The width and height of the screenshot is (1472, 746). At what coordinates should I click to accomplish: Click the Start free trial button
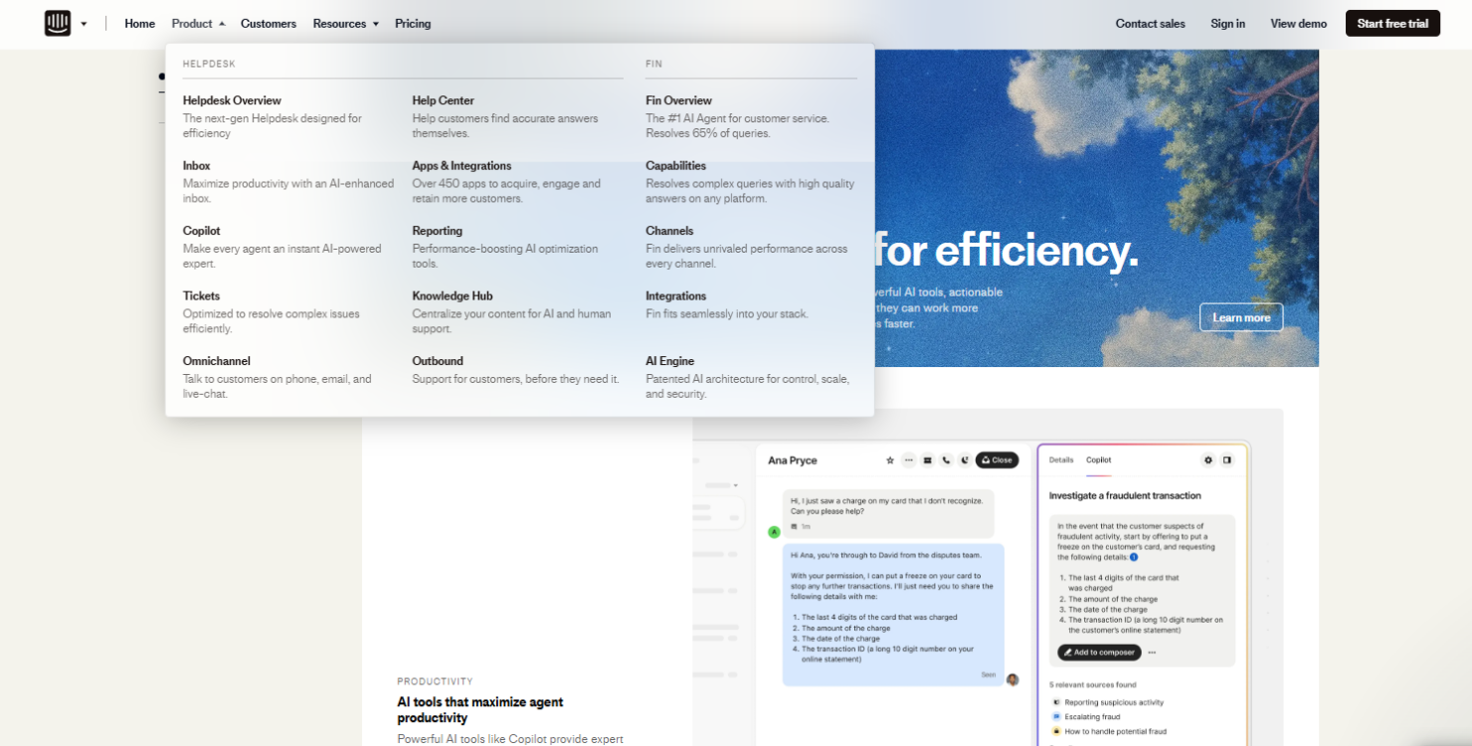pos(1392,24)
